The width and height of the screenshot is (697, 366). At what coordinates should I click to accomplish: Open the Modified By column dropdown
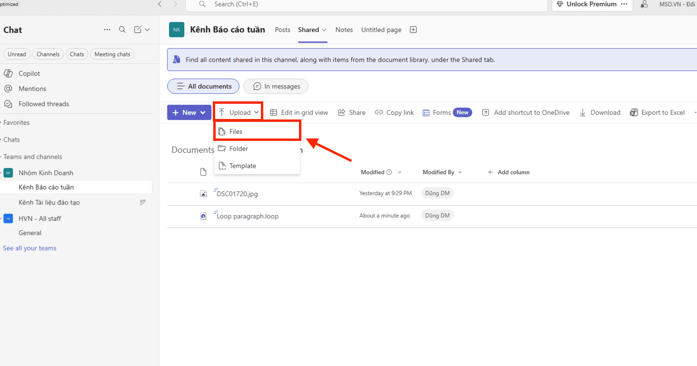click(460, 172)
